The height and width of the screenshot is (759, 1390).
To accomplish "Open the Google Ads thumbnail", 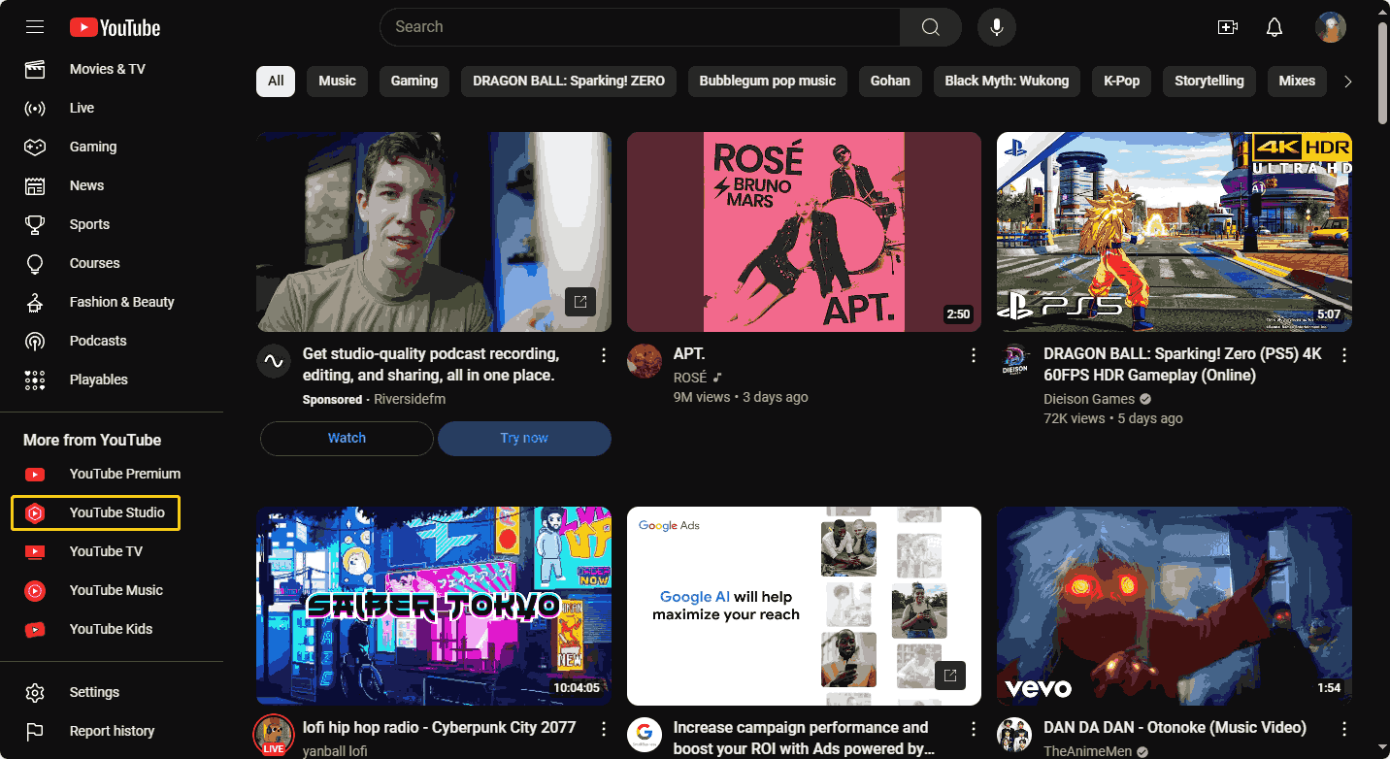I will (x=804, y=606).
